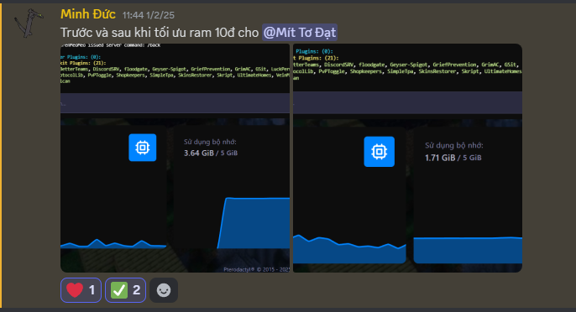Open the @Mít Tơ Đạt mention
Viewport: 576px width, 312px height.
pyautogui.click(x=300, y=33)
